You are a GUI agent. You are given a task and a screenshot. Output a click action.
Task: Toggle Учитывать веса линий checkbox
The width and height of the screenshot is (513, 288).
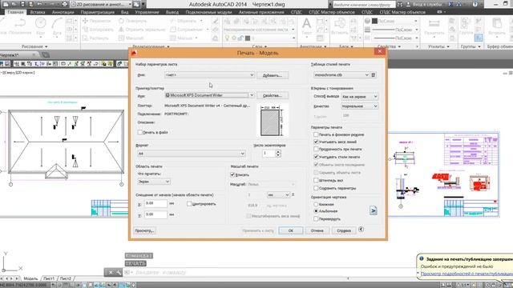pyautogui.click(x=316, y=142)
